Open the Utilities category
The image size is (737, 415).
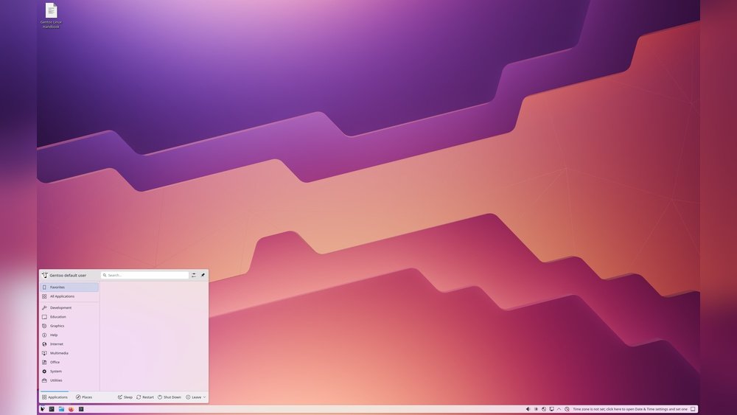tap(69, 380)
